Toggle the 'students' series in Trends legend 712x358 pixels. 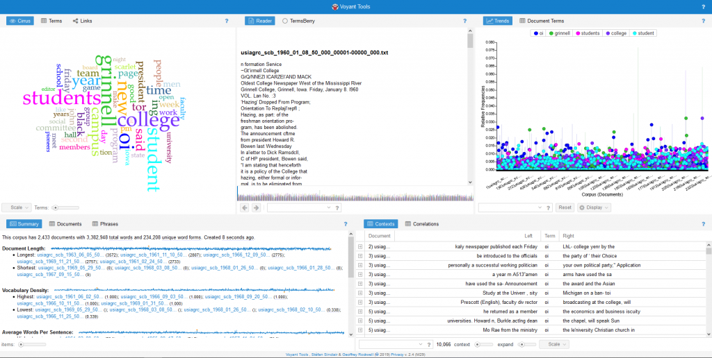[586, 33]
